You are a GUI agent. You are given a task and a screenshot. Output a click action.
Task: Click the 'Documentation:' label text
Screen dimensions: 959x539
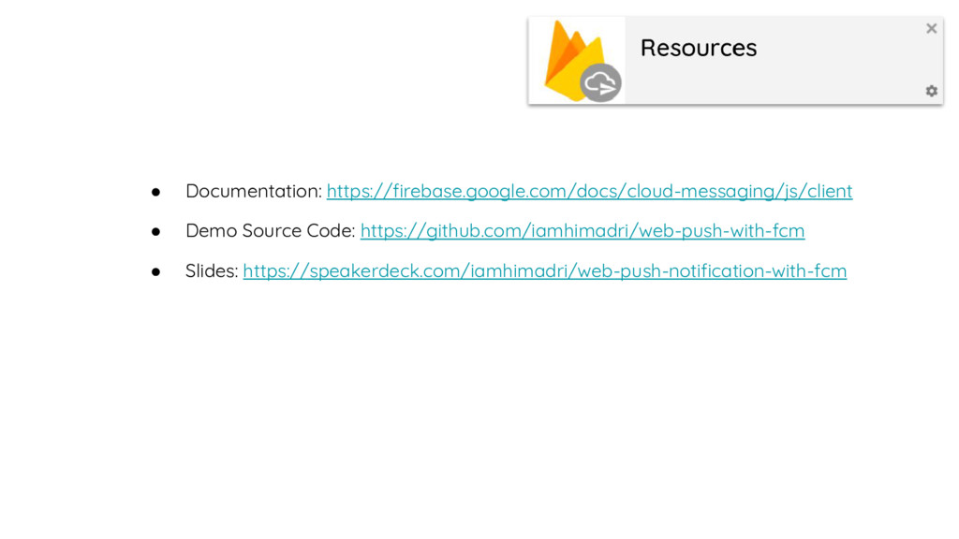pos(253,191)
